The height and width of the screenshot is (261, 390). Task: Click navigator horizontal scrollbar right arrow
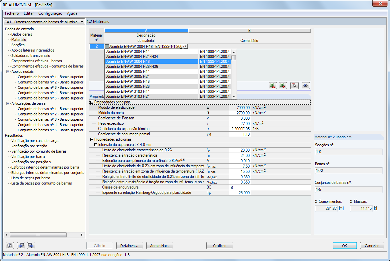[82, 235]
